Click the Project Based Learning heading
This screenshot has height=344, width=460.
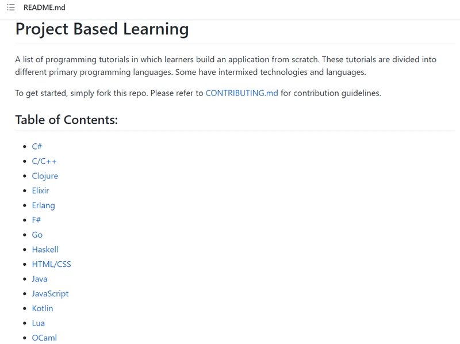(x=102, y=29)
